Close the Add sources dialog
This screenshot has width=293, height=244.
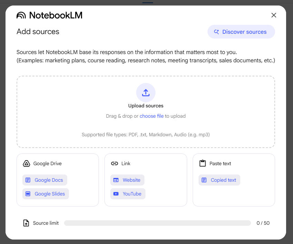(x=274, y=15)
